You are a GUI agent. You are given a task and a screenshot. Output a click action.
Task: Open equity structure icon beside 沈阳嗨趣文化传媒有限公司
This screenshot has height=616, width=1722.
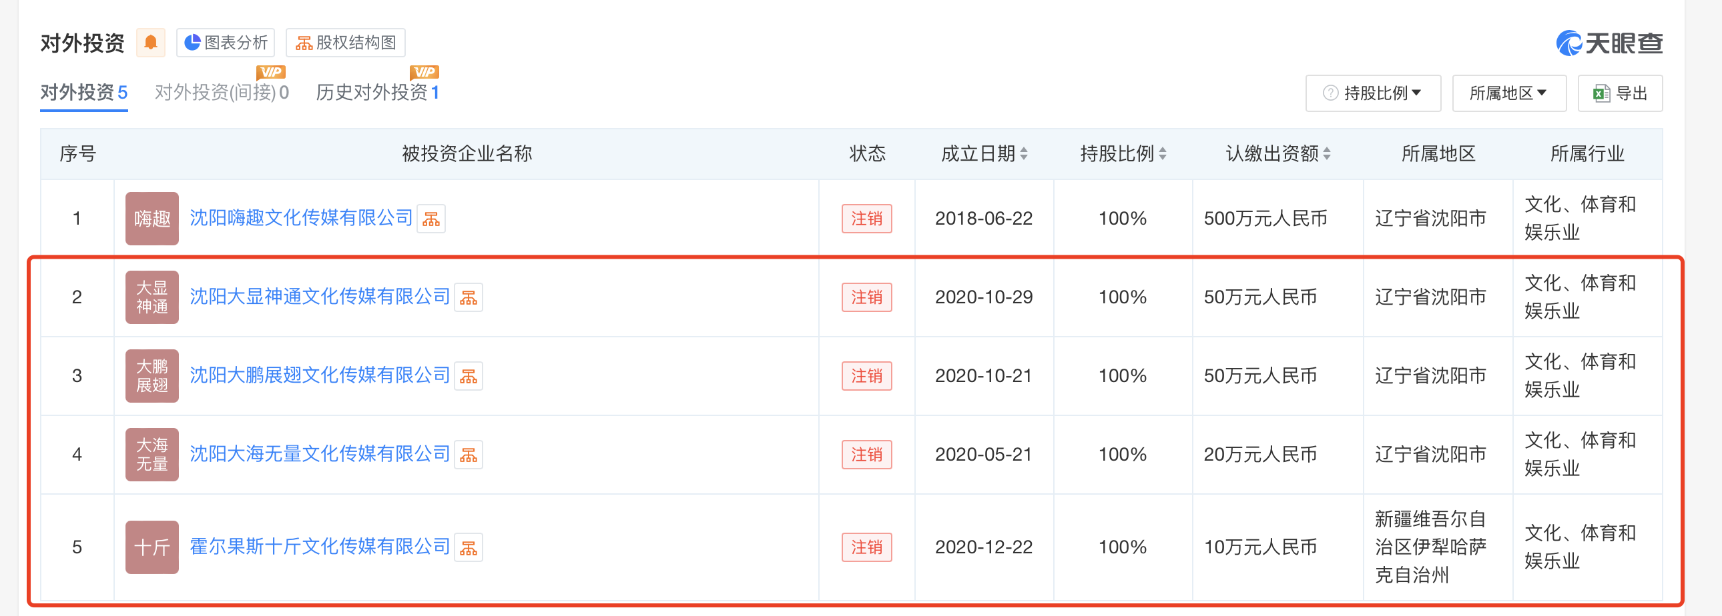(431, 219)
